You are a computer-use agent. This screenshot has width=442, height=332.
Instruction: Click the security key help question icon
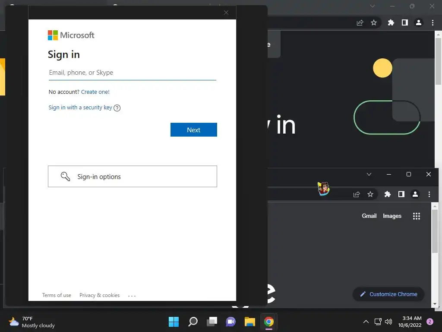pyautogui.click(x=117, y=108)
